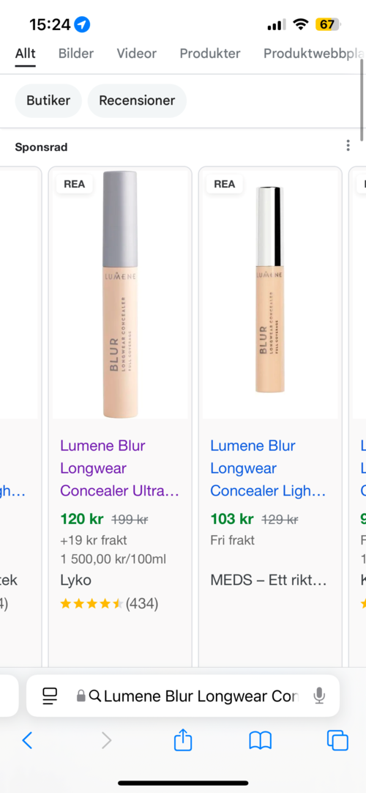The width and height of the screenshot is (366, 793).
Task: Tap the microphone dictation icon in address bar
Action: click(319, 696)
